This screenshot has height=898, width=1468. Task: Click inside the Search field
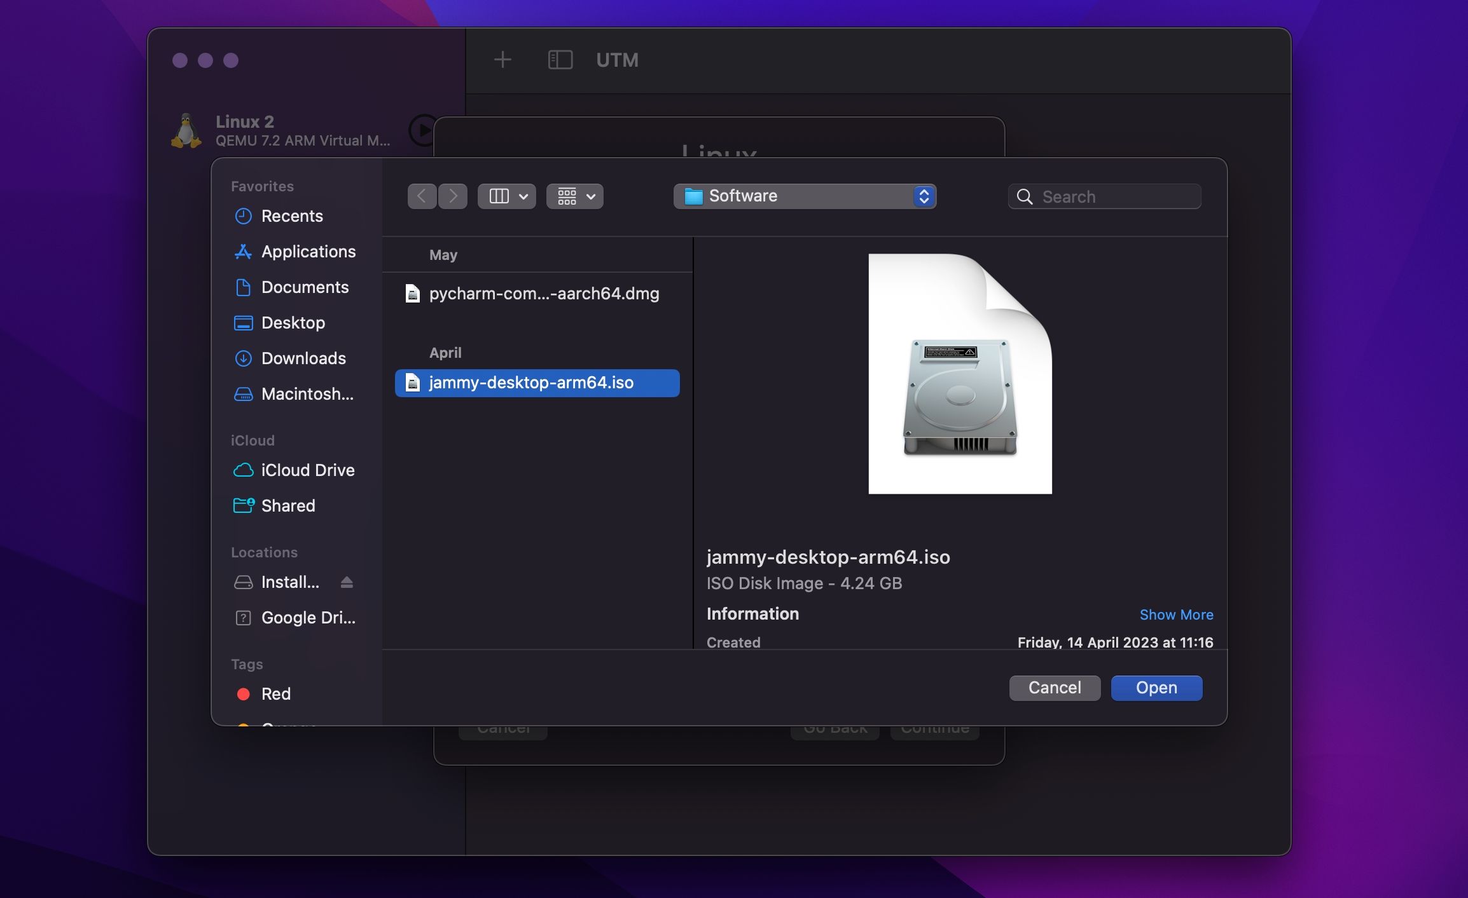click(x=1104, y=196)
